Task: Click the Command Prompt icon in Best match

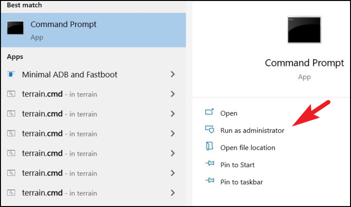Action: click(15, 28)
